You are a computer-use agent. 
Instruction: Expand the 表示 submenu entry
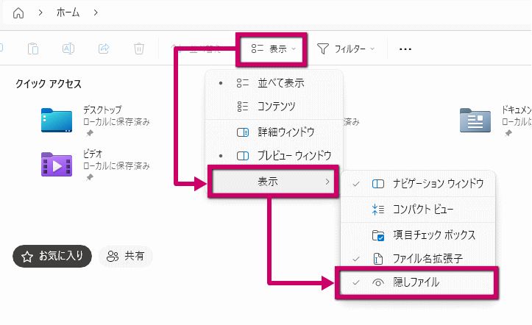tap(272, 182)
